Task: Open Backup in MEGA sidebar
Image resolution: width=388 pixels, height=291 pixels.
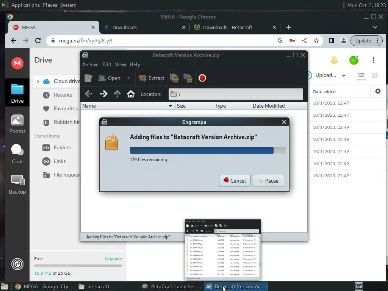Action: [17, 185]
